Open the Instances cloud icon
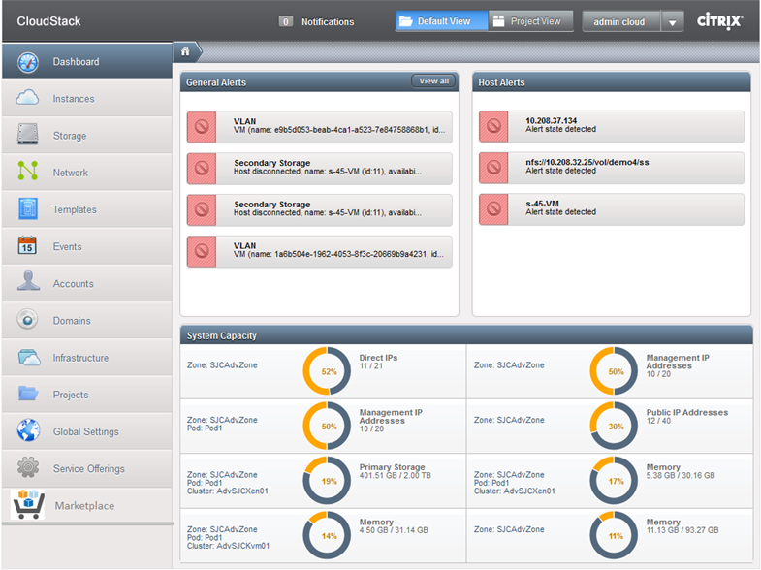 [x=28, y=98]
